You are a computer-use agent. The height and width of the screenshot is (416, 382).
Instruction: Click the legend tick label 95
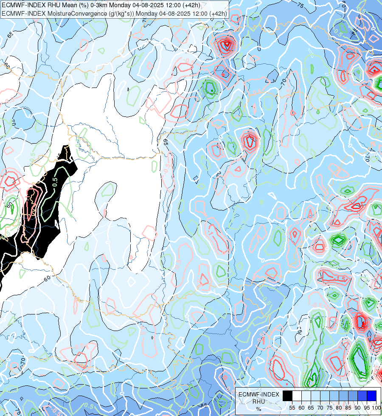coord(367,408)
